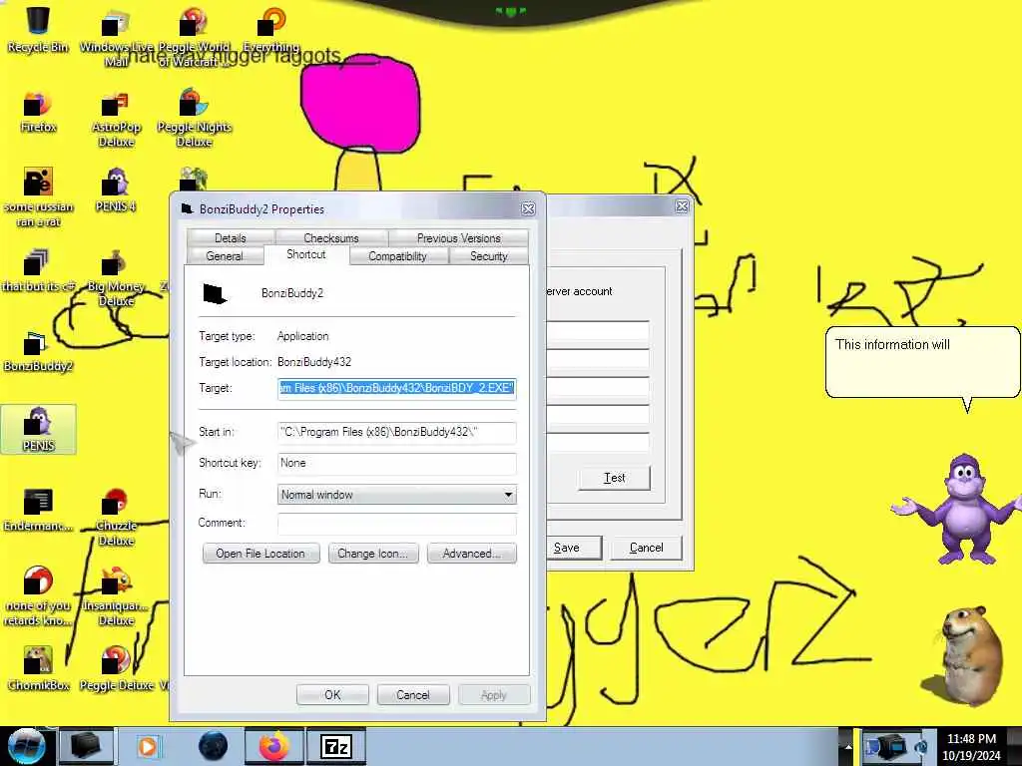Click Test in the background window
This screenshot has height=766, width=1022.
(x=614, y=478)
